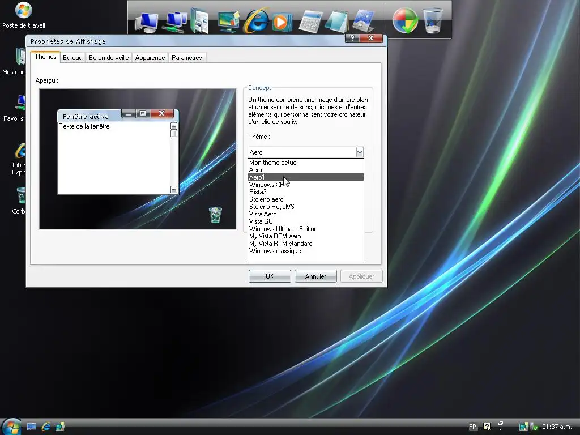The height and width of the screenshot is (435, 580).
Task: Collapse the Thème combo box arrow
Action: (x=360, y=152)
